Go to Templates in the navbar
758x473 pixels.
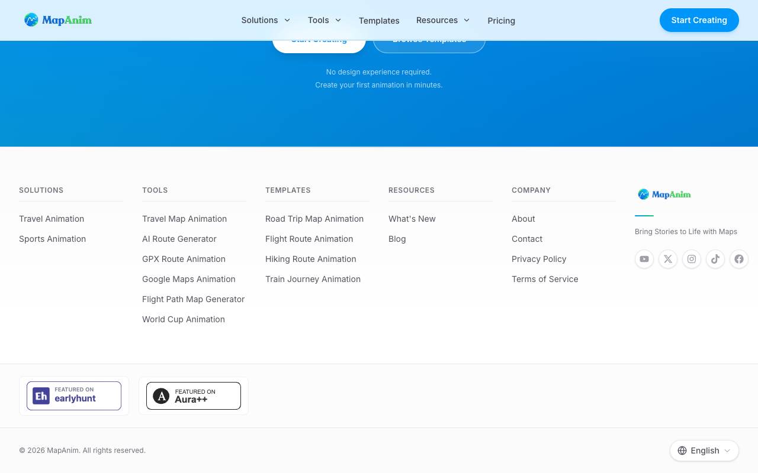pos(379,21)
